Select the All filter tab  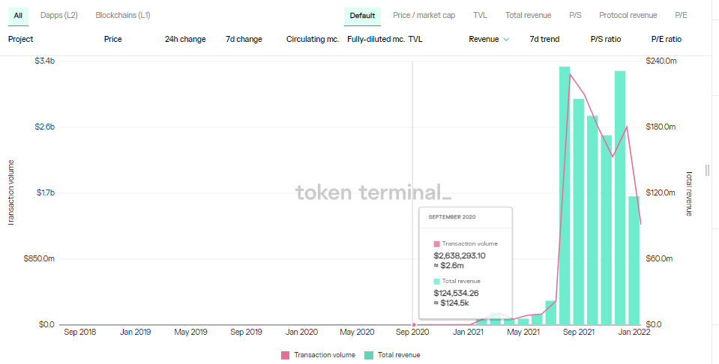(x=18, y=15)
